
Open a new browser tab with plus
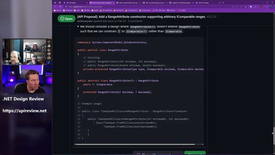point(223,3)
